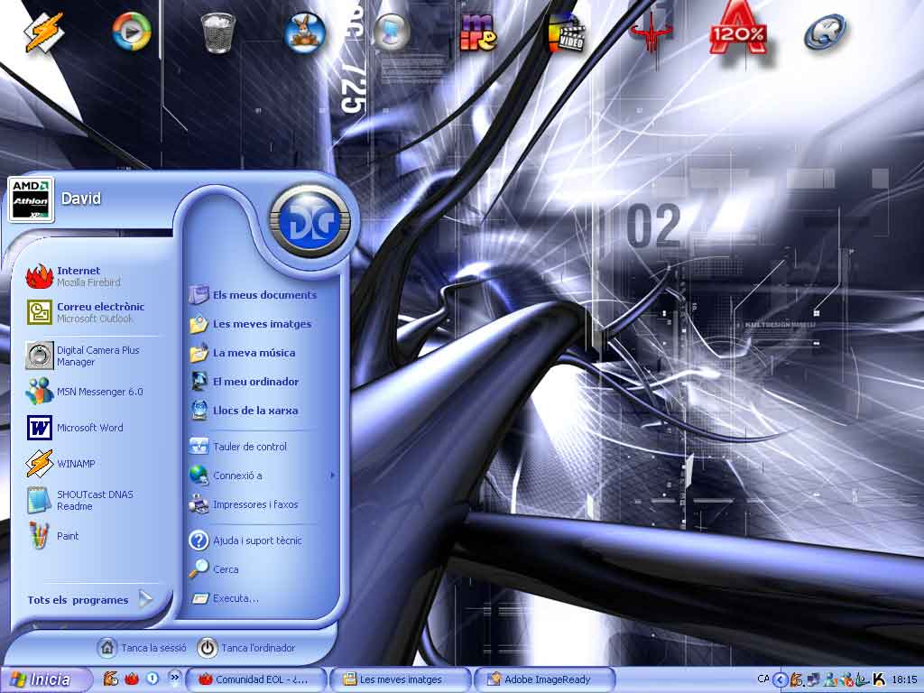Launch Windows Media Player from desktop
The height and width of the screenshot is (693, 924).
coord(132,32)
